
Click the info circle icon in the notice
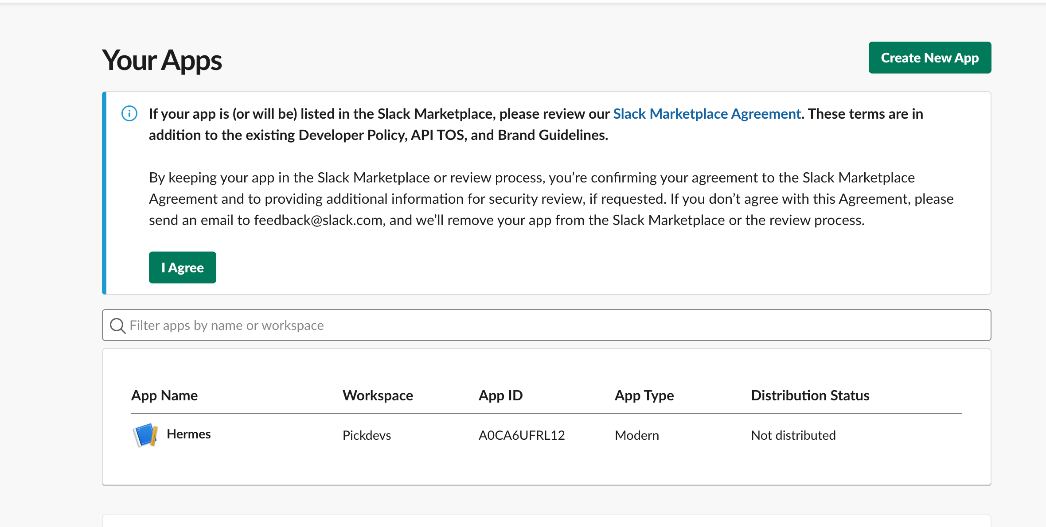[129, 113]
